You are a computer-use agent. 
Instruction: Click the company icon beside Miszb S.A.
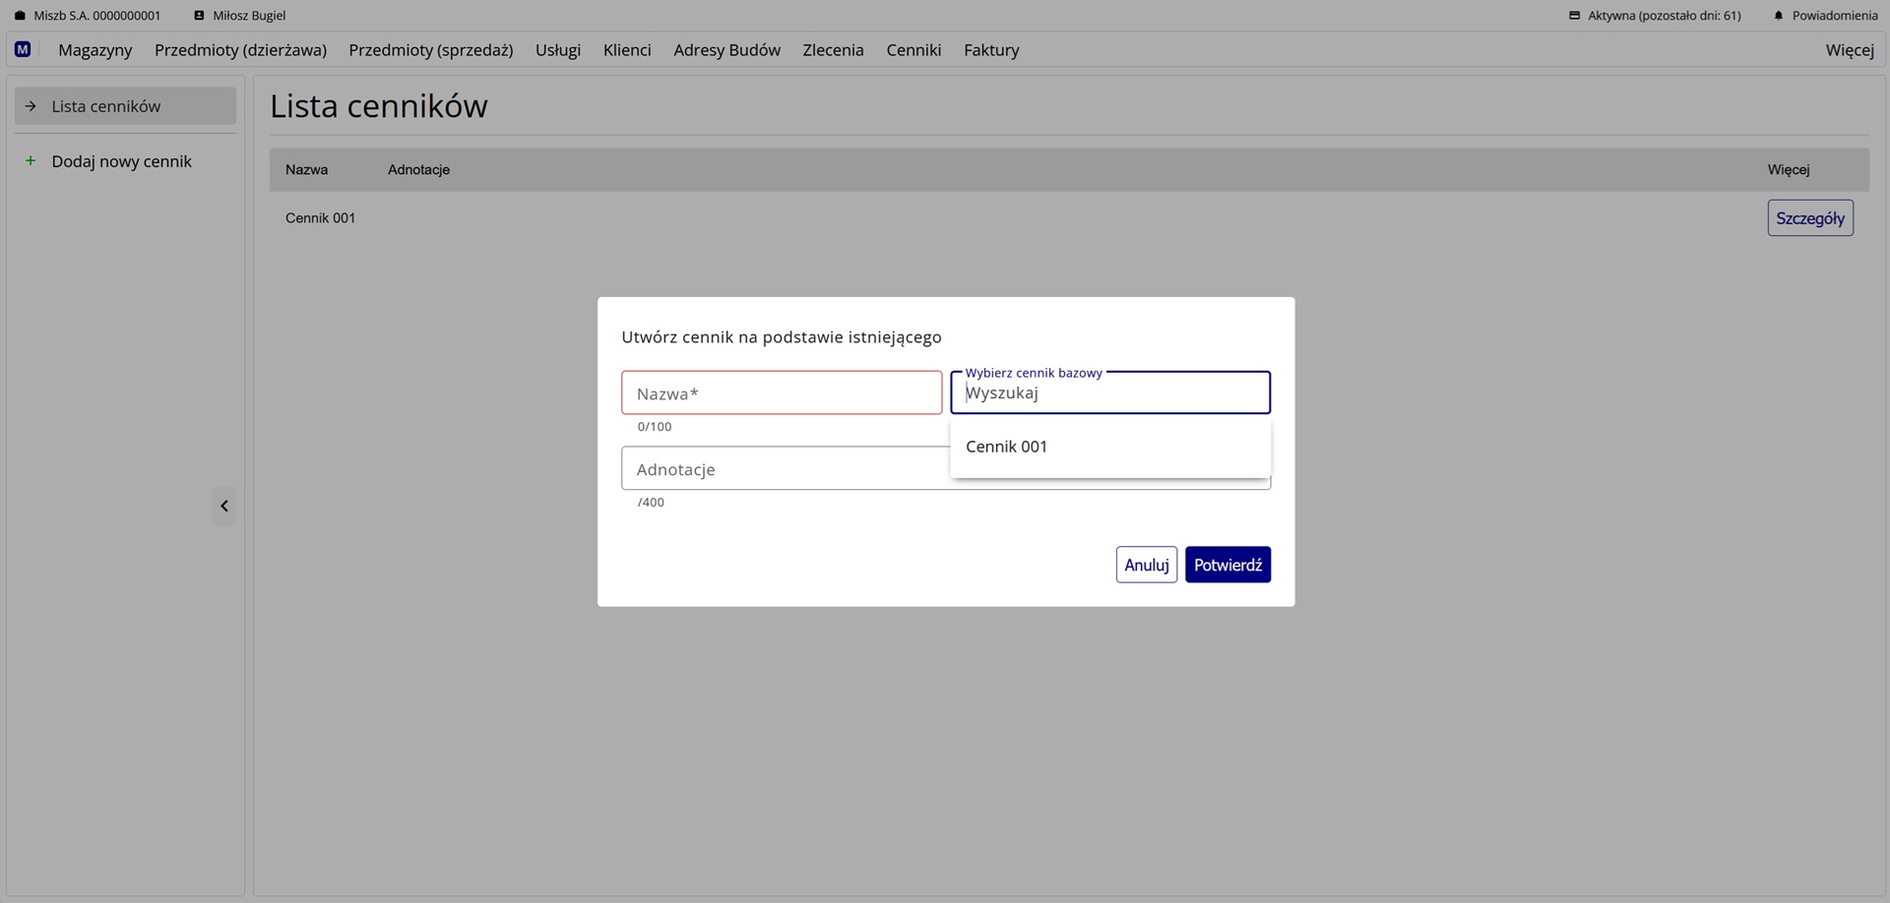(20, 16)
